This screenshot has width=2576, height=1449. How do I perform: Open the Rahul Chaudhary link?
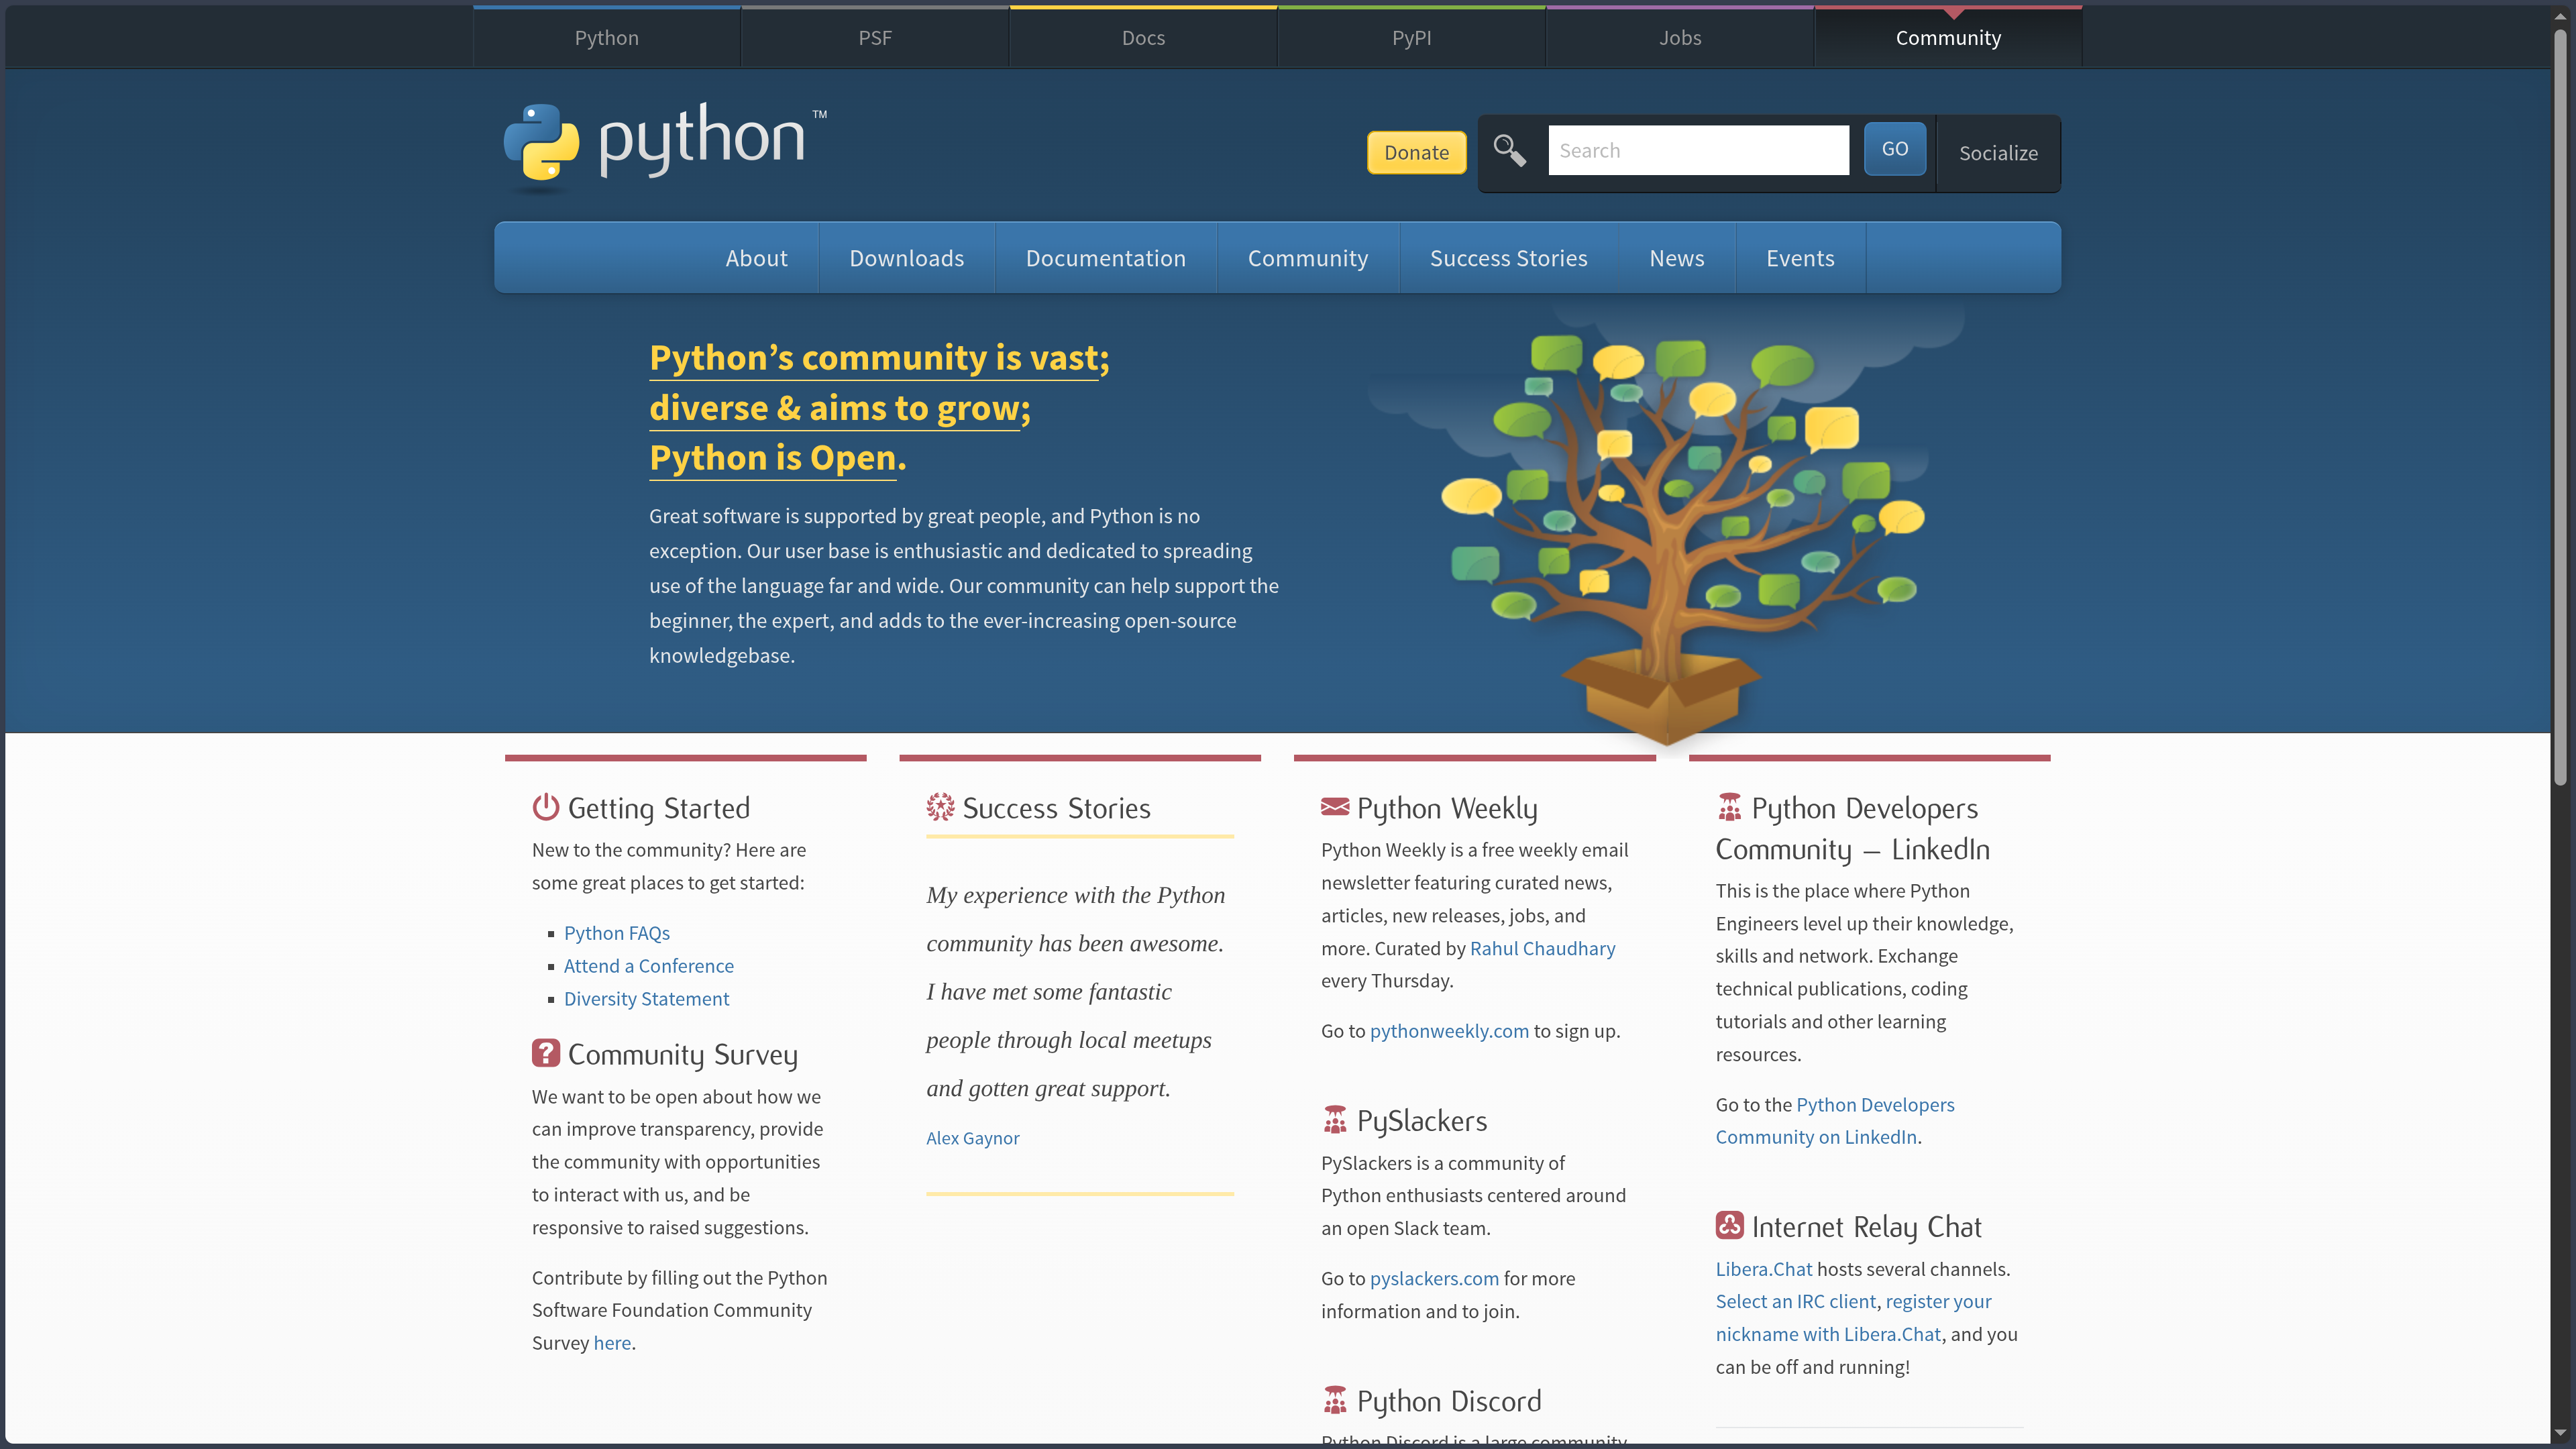click(x=1543, y=948)
